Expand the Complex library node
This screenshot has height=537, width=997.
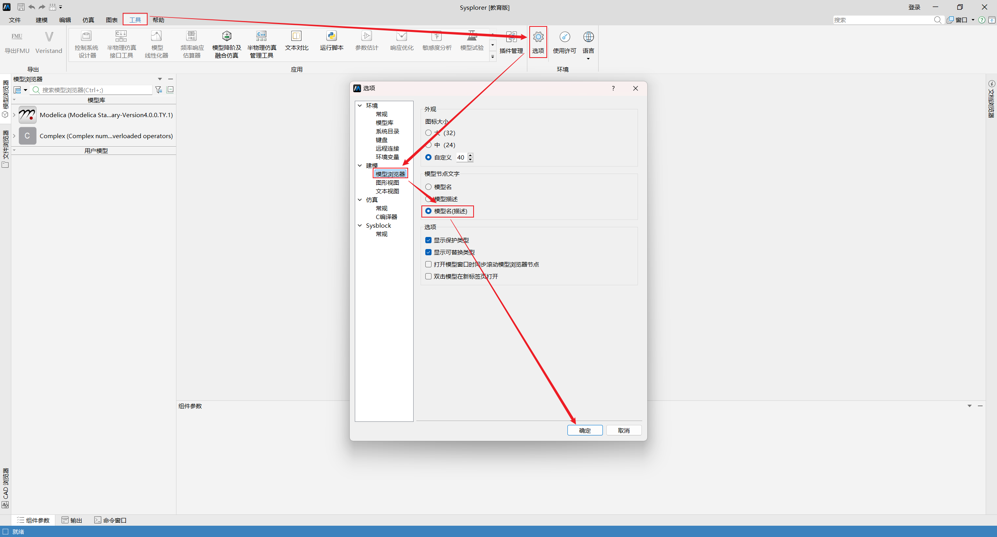pos(14,136)
